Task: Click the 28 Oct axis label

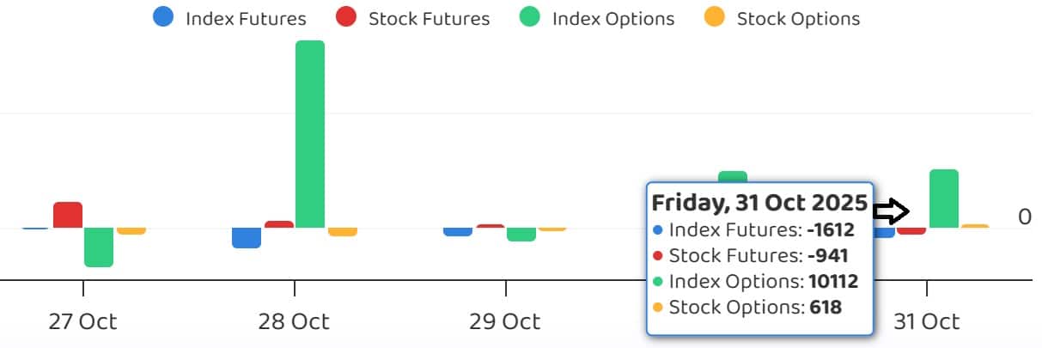Action: click(x=294, y=322)
